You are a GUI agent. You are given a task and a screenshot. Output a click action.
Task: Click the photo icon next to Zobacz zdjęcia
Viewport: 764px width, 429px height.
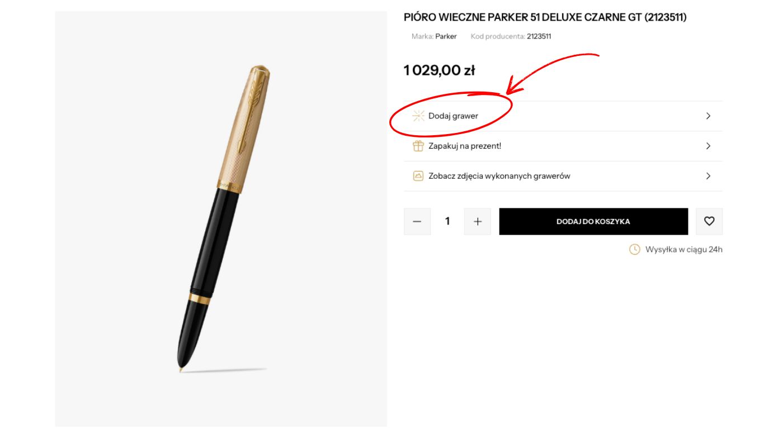pos(418,175)
